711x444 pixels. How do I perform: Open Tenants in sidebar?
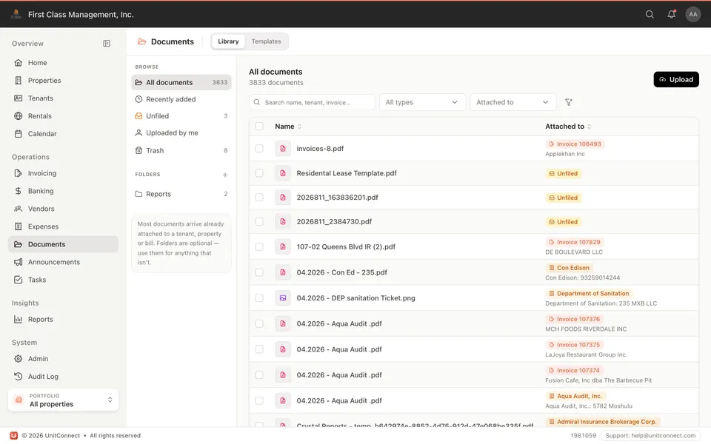point(63,98)
